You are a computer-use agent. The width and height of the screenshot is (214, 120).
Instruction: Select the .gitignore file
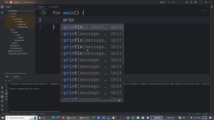click(15, 46)
